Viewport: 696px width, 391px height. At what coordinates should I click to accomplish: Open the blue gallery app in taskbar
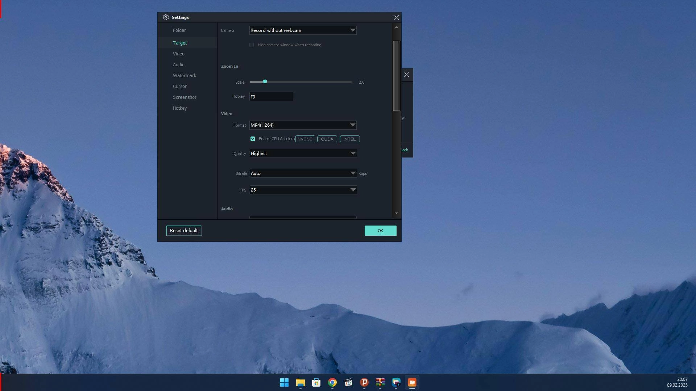[x=396, y=382]
